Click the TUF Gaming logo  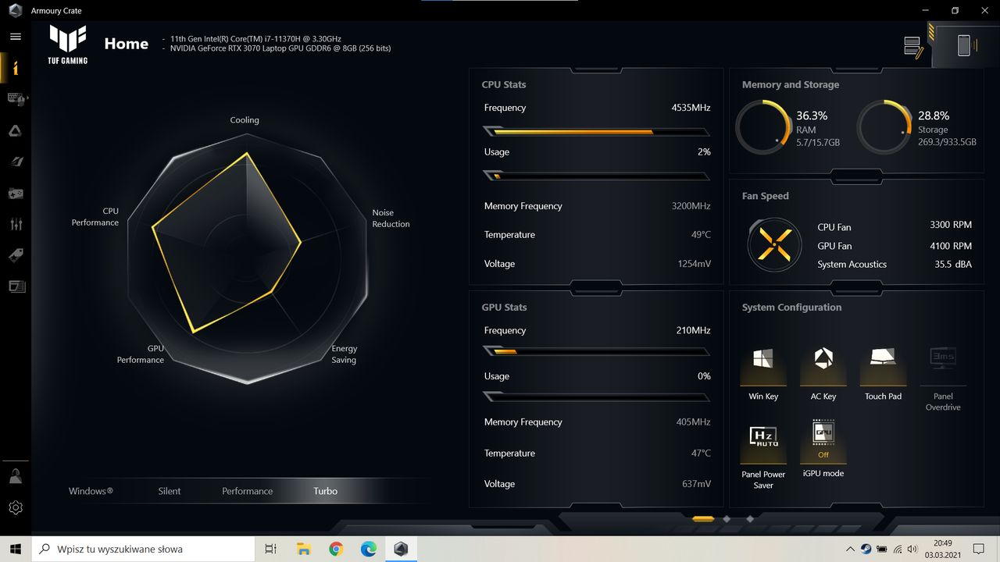pyautogui.click(x=68, y=44)
